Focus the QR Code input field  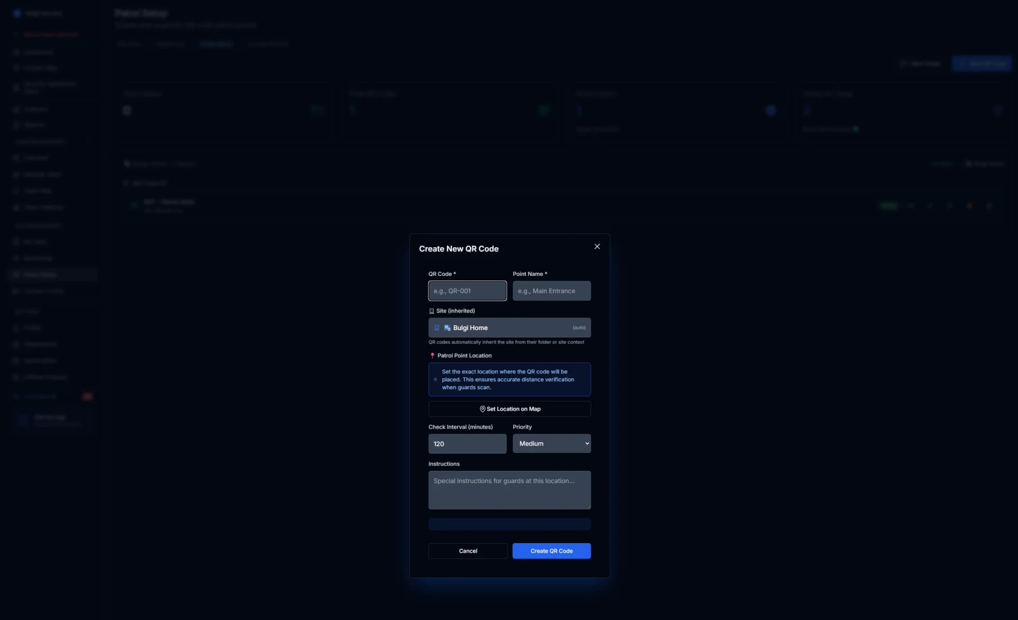(x=467, y=291)
